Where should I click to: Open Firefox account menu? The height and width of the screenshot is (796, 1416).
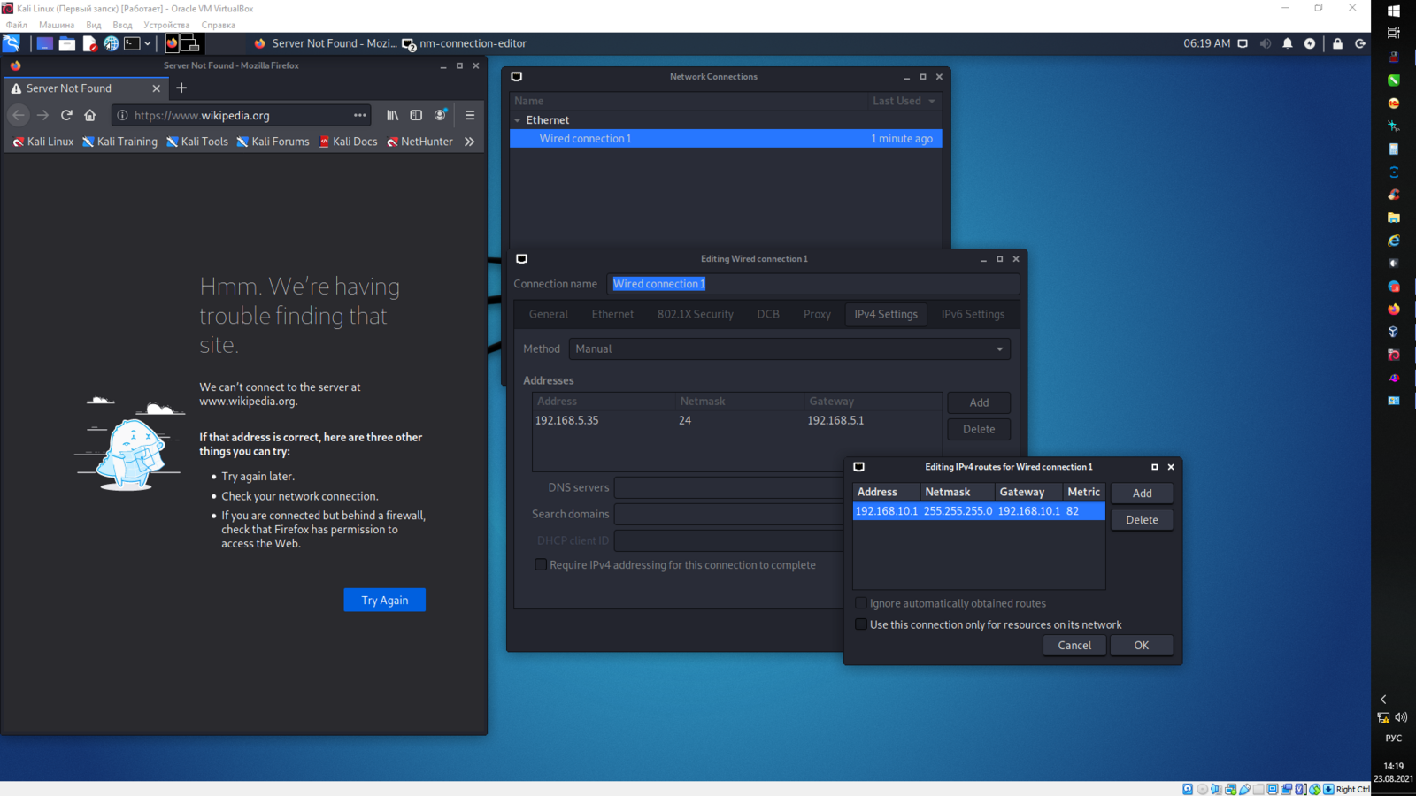(441, 115)
